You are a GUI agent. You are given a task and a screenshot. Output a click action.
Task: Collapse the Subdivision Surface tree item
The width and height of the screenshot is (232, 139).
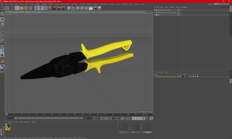pos(155,10)
